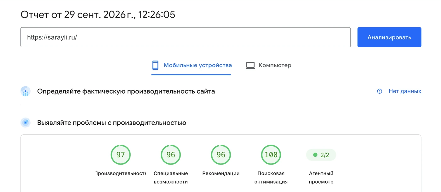Click the Рекомендации label
Screen dimensions: 441x192
[x=221, y=173]
